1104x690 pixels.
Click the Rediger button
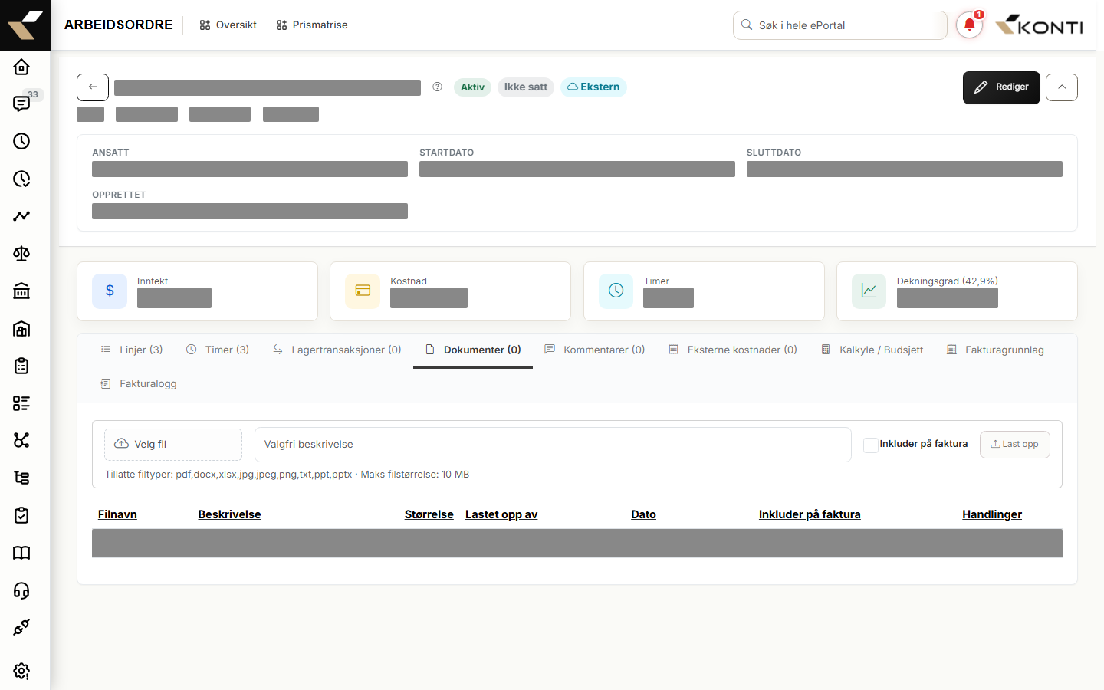[1001, 87]
